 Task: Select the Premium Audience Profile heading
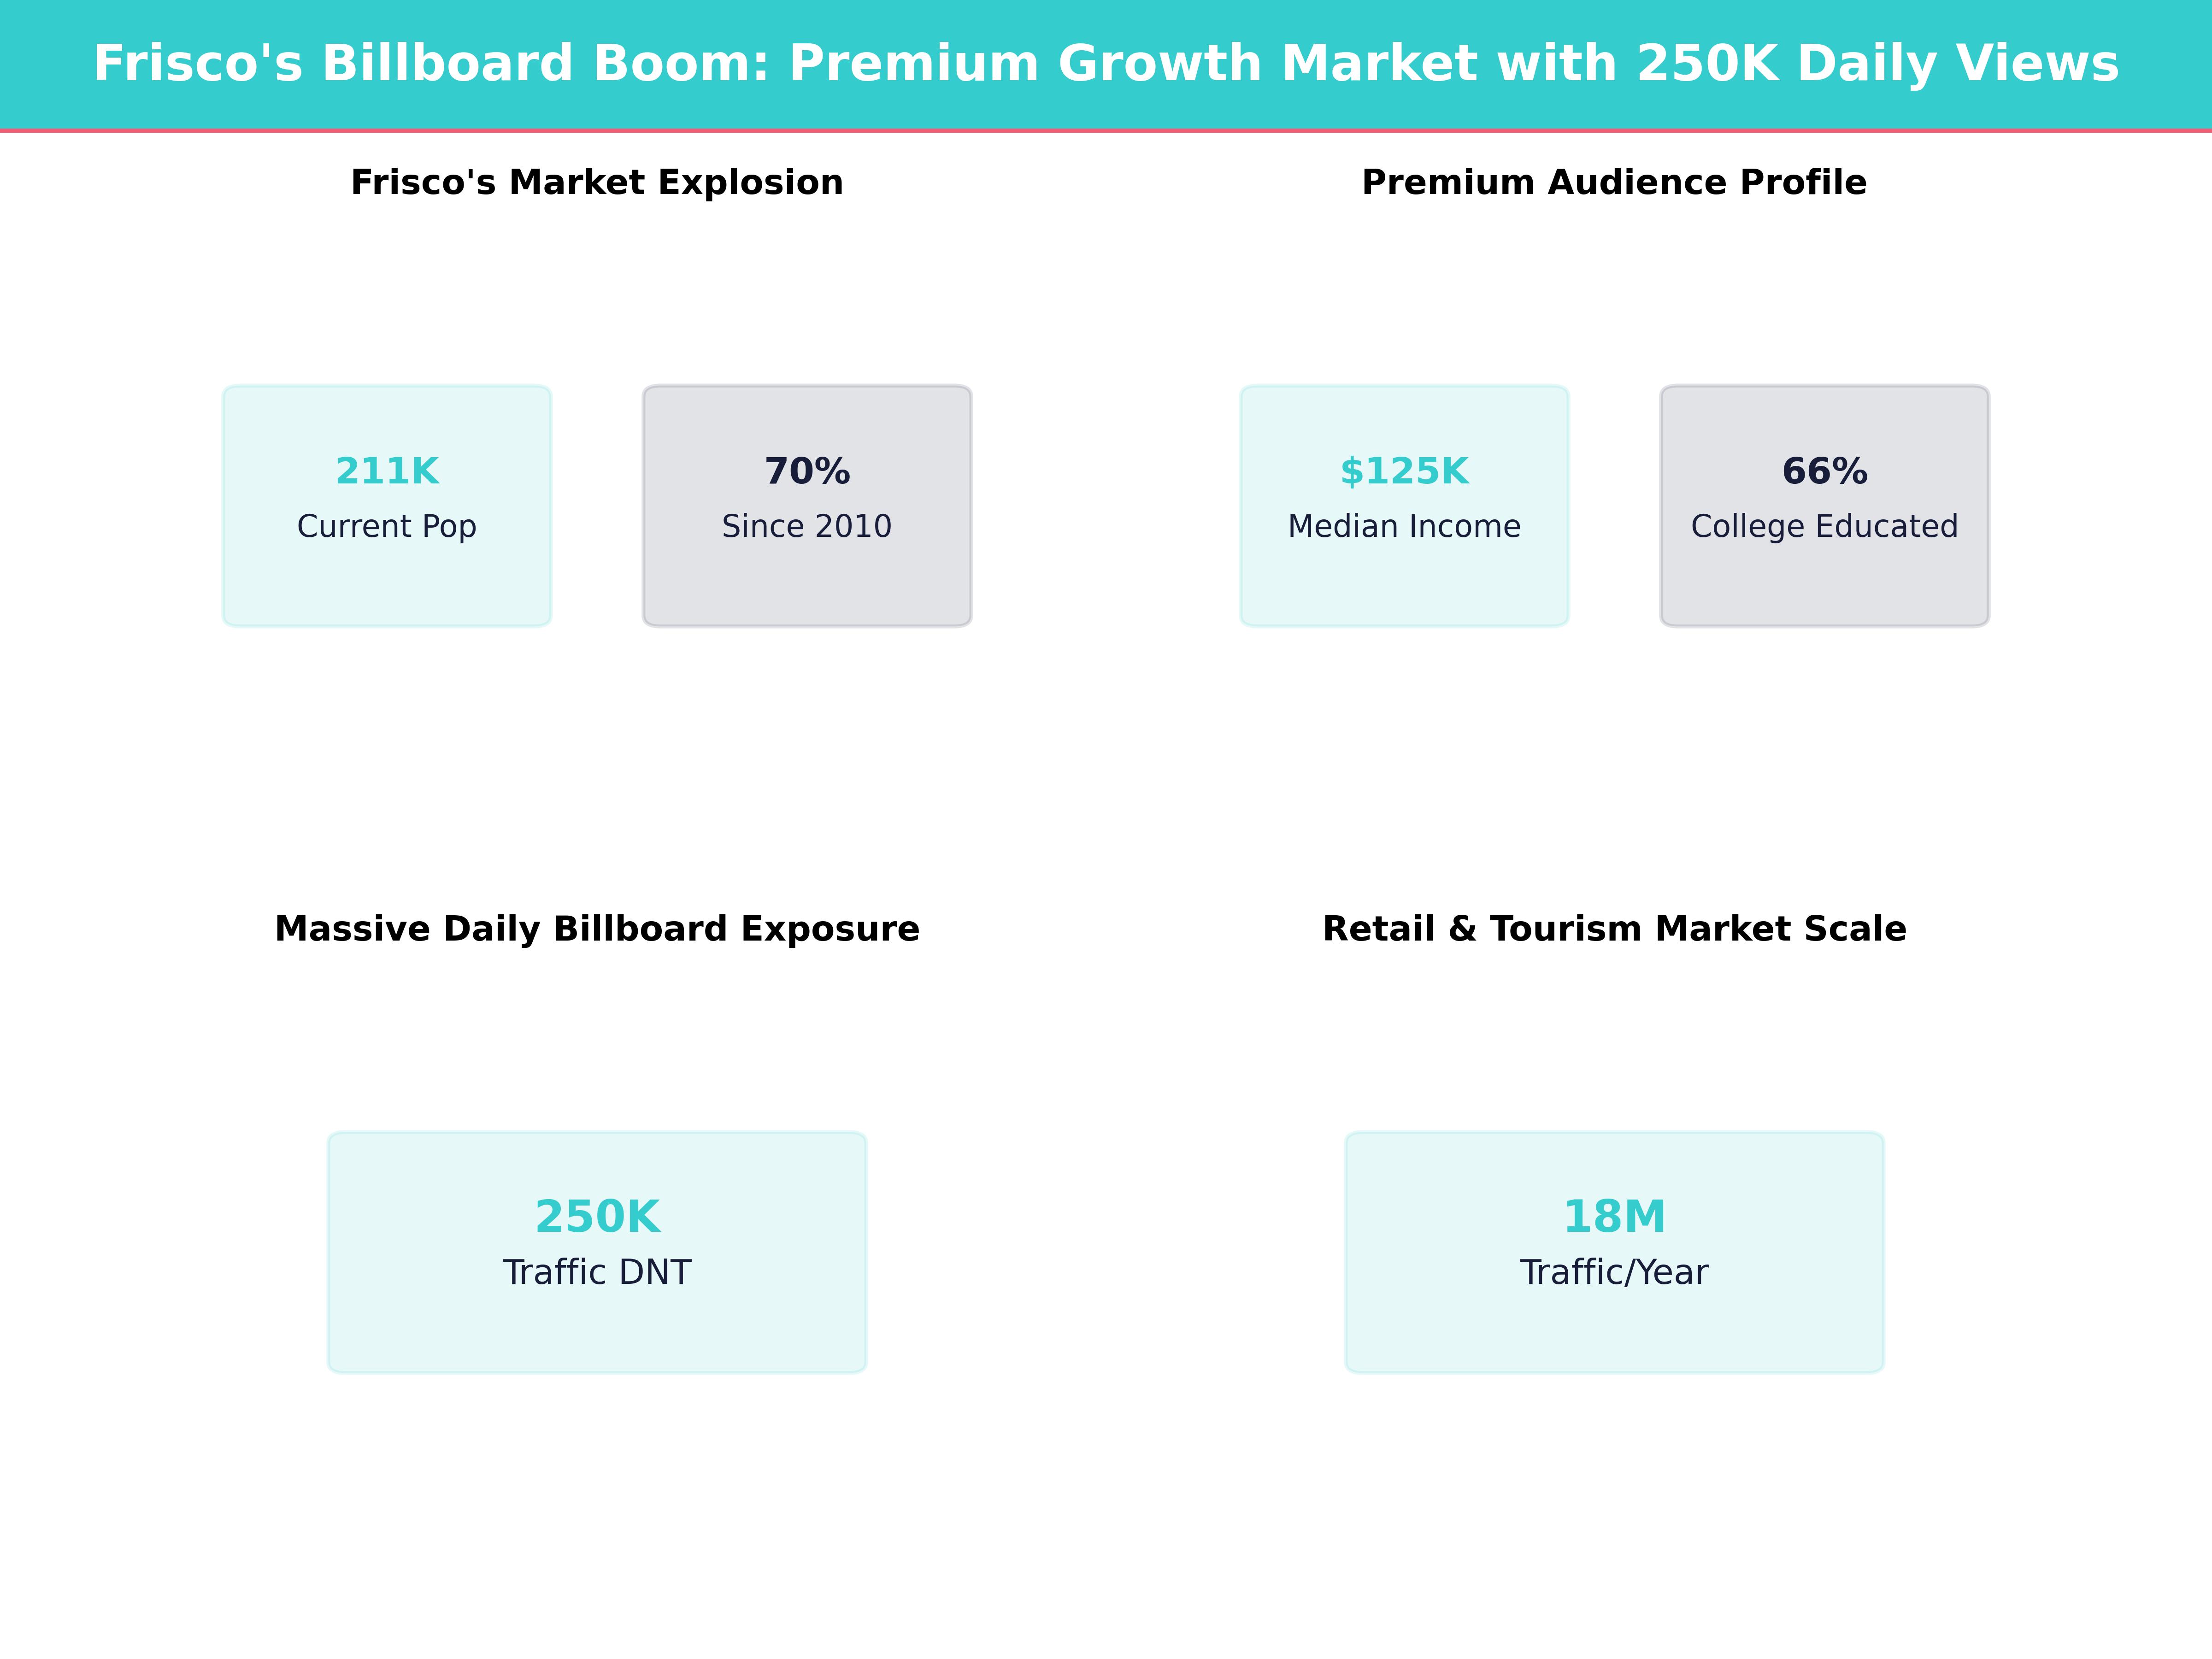1614,182
